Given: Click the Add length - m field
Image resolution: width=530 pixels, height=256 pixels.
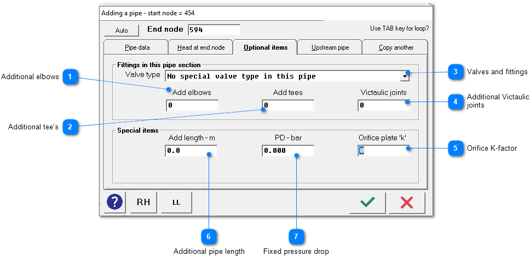Looking at the screenshot, I should (191, 151).
